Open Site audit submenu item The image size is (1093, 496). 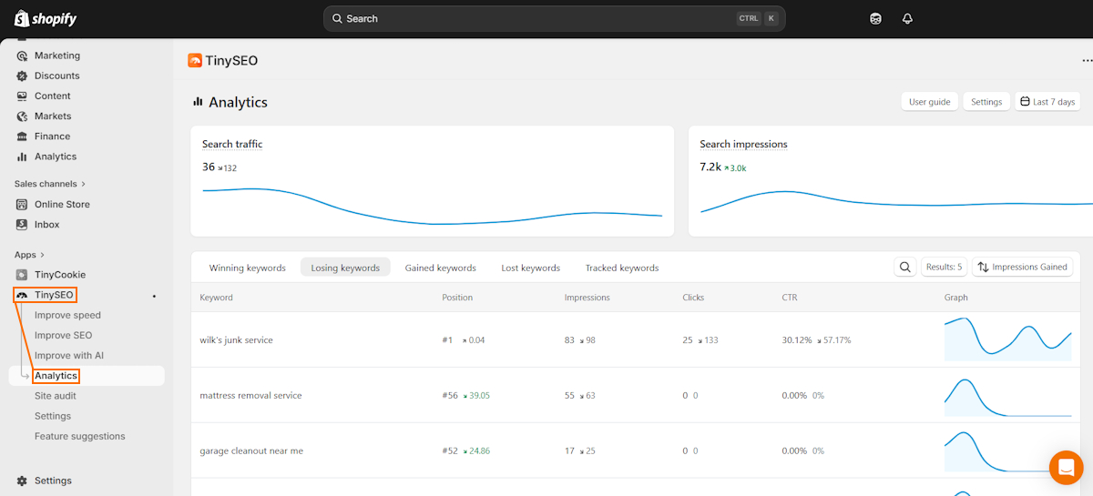click(56, 396)
